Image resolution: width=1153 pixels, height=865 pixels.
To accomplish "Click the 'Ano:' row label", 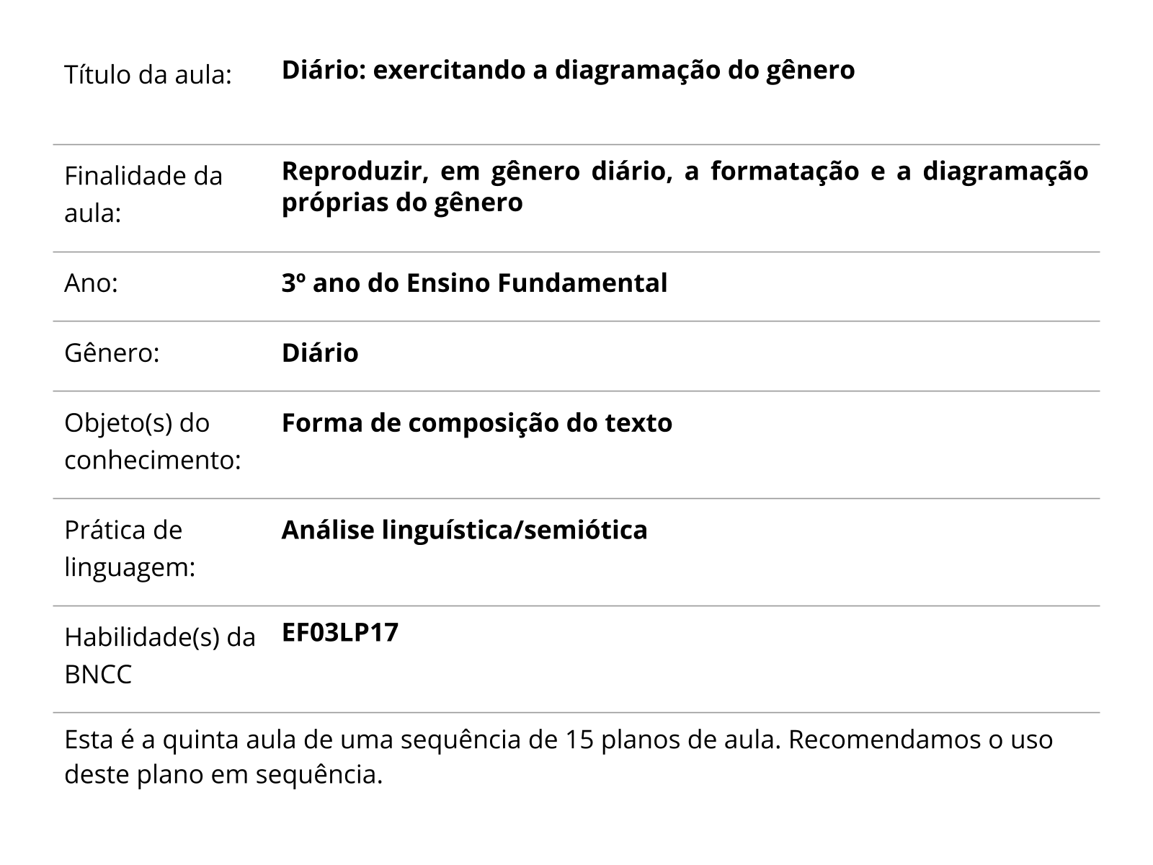I will 91,283.
